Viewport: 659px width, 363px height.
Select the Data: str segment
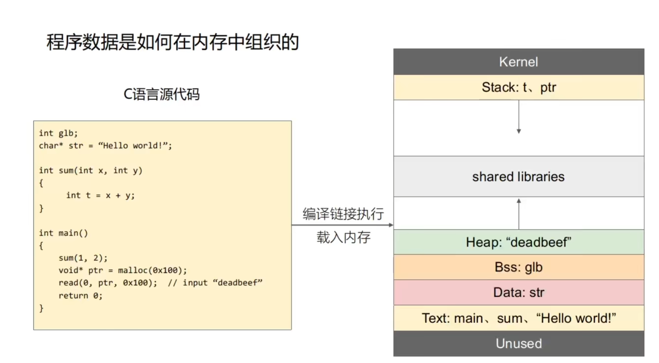point(519,292)
